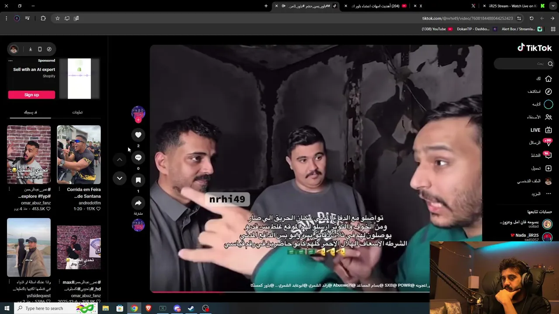Open the ysfsidequest video thumbnail
The height and width of the screenshot is (314, 559).
(x=29, y=247)
